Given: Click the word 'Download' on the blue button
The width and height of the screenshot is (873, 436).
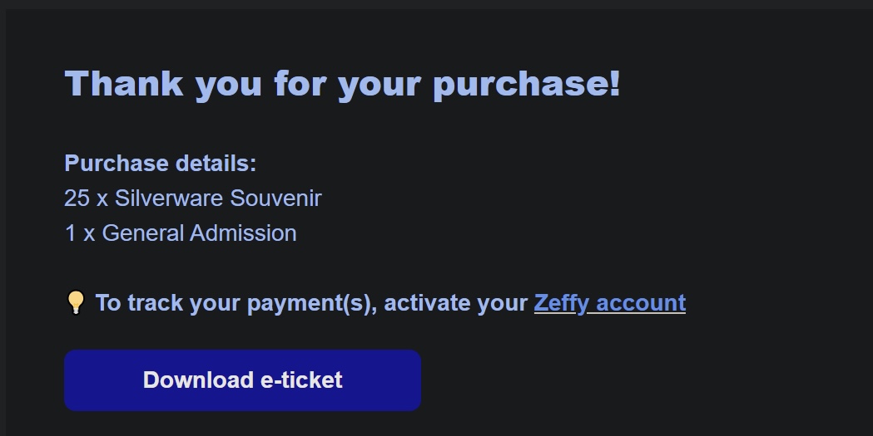Looking at the screenshot, I should point(198,380).
